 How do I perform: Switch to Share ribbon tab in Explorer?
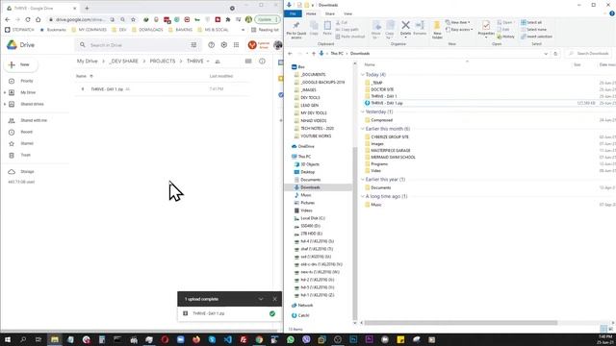pos(329,13)
